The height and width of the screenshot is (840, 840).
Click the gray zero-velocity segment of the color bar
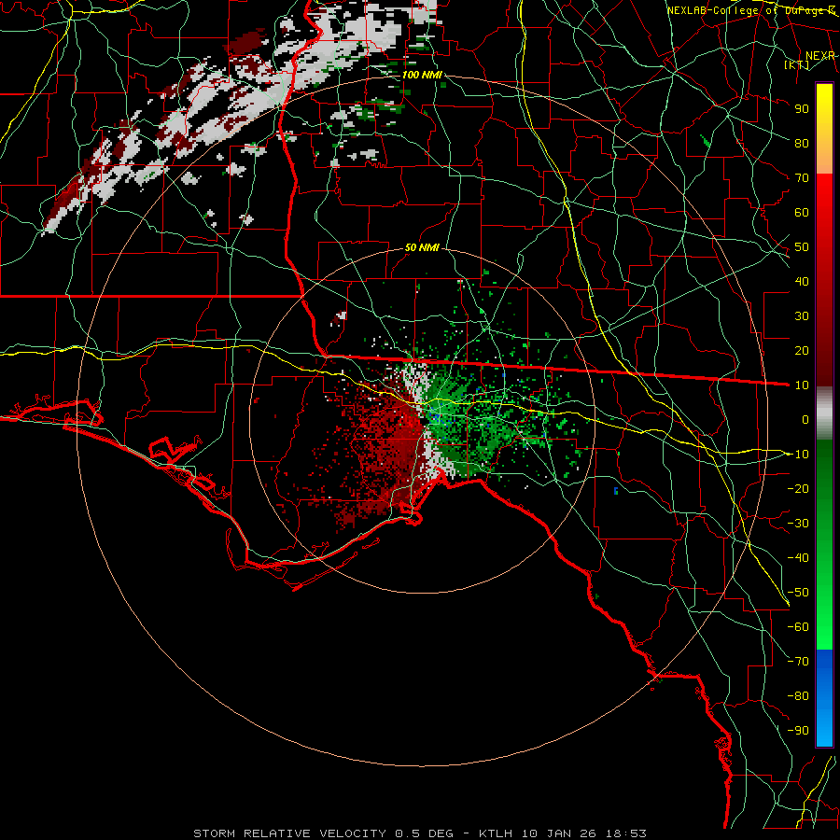click(x=824, y=413)
